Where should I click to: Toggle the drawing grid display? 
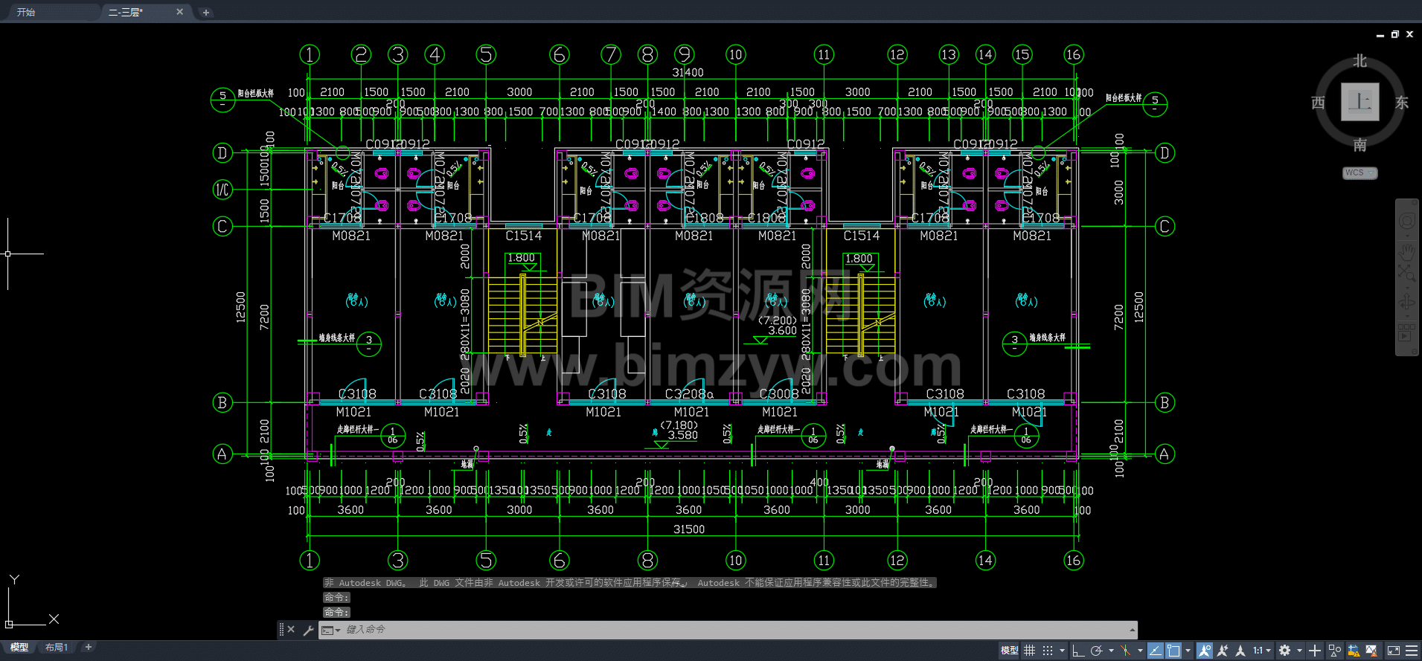click(1029, 651)
